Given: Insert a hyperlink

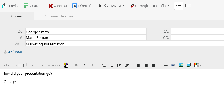Looking at the screenshot, I should click(173, 65).
